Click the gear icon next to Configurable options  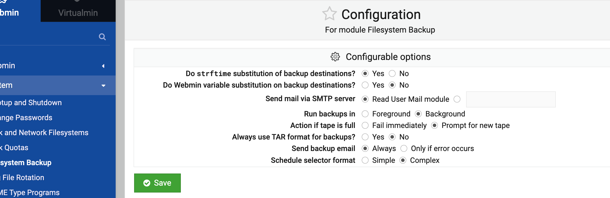pyautogui.click(x=335, y=57)
